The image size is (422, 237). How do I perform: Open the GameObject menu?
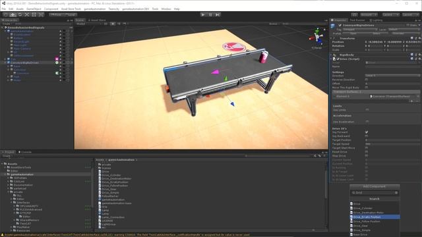[x=34, y=9]
